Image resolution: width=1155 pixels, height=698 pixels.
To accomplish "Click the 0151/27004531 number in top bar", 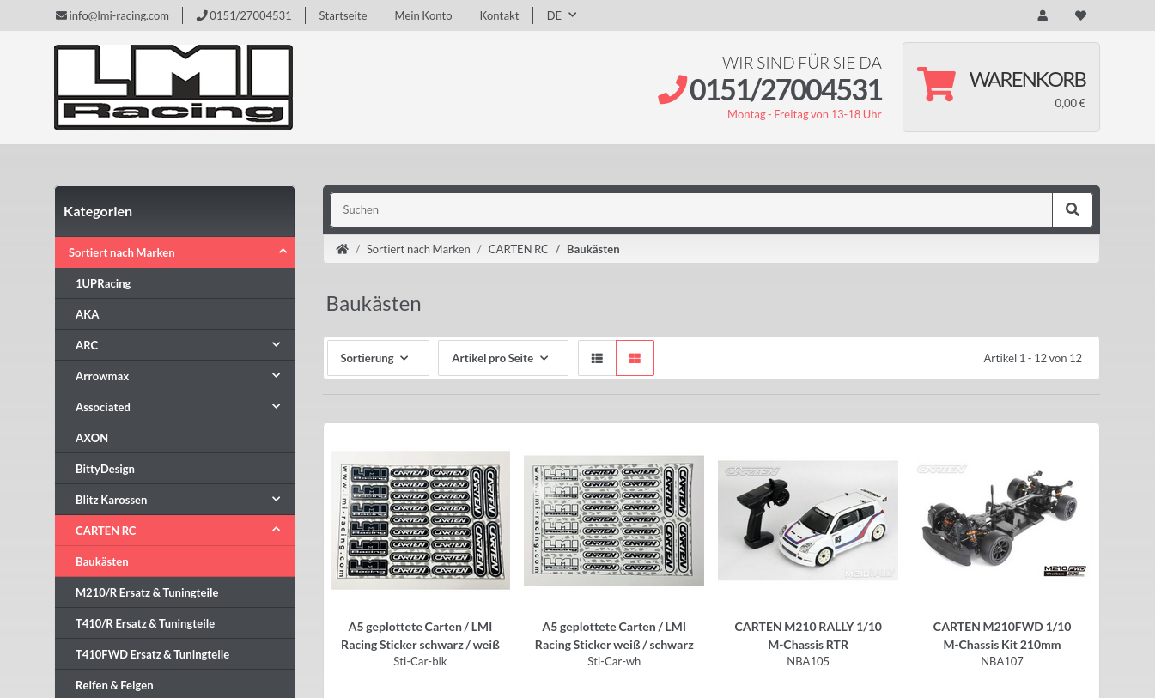I will point(251,15).
